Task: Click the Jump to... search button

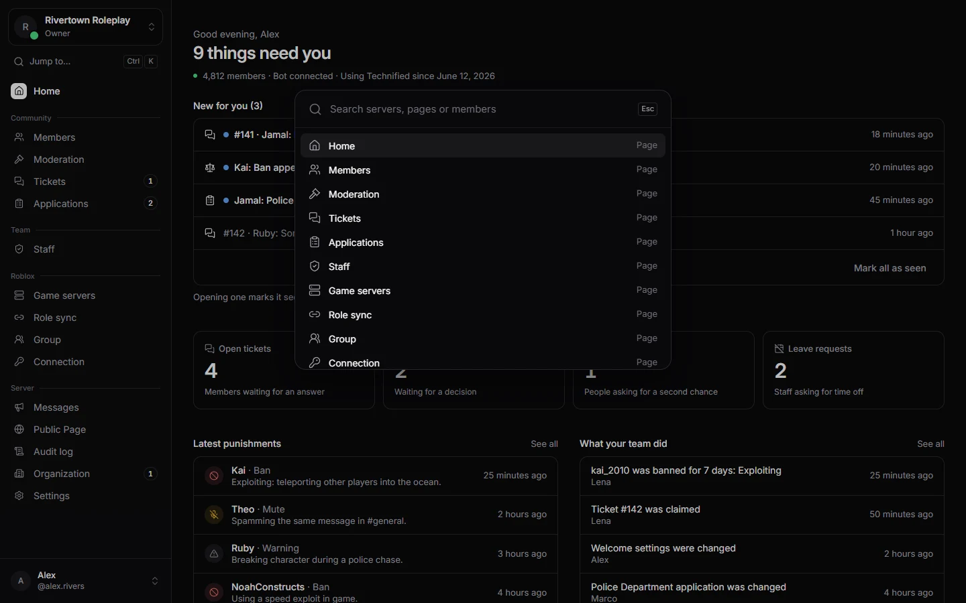Action: point(85,61)
